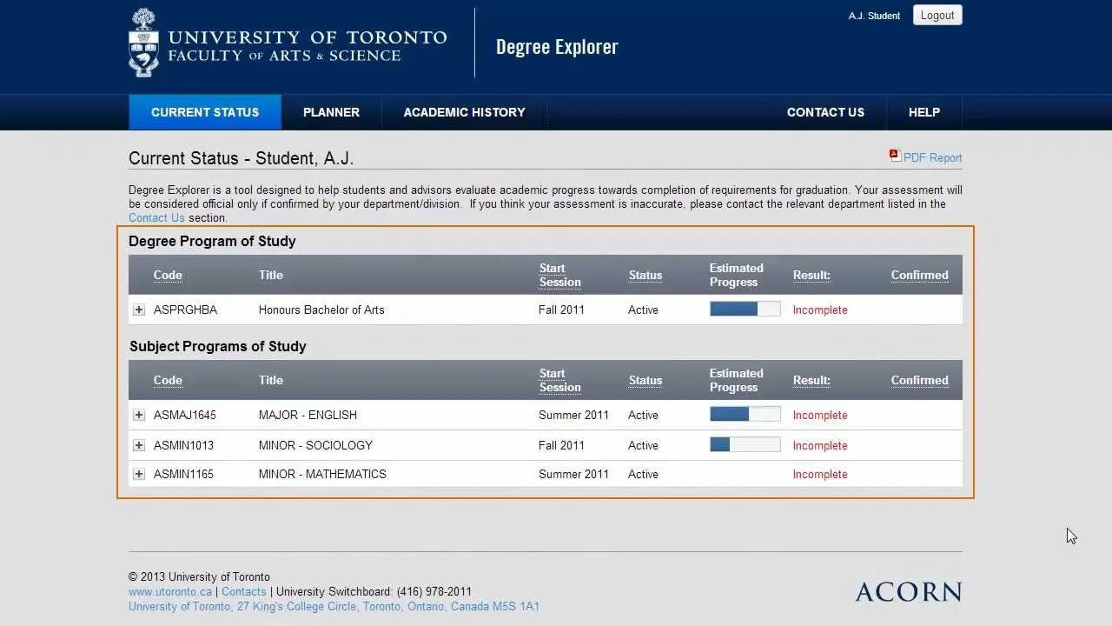Expand the ASMAJ1645 Major English row
The height and width of the screenshot is (626, 1112).
click(139, 415)
